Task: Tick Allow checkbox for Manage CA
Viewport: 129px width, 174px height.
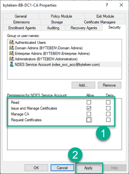Action: [x=89, y=114]
